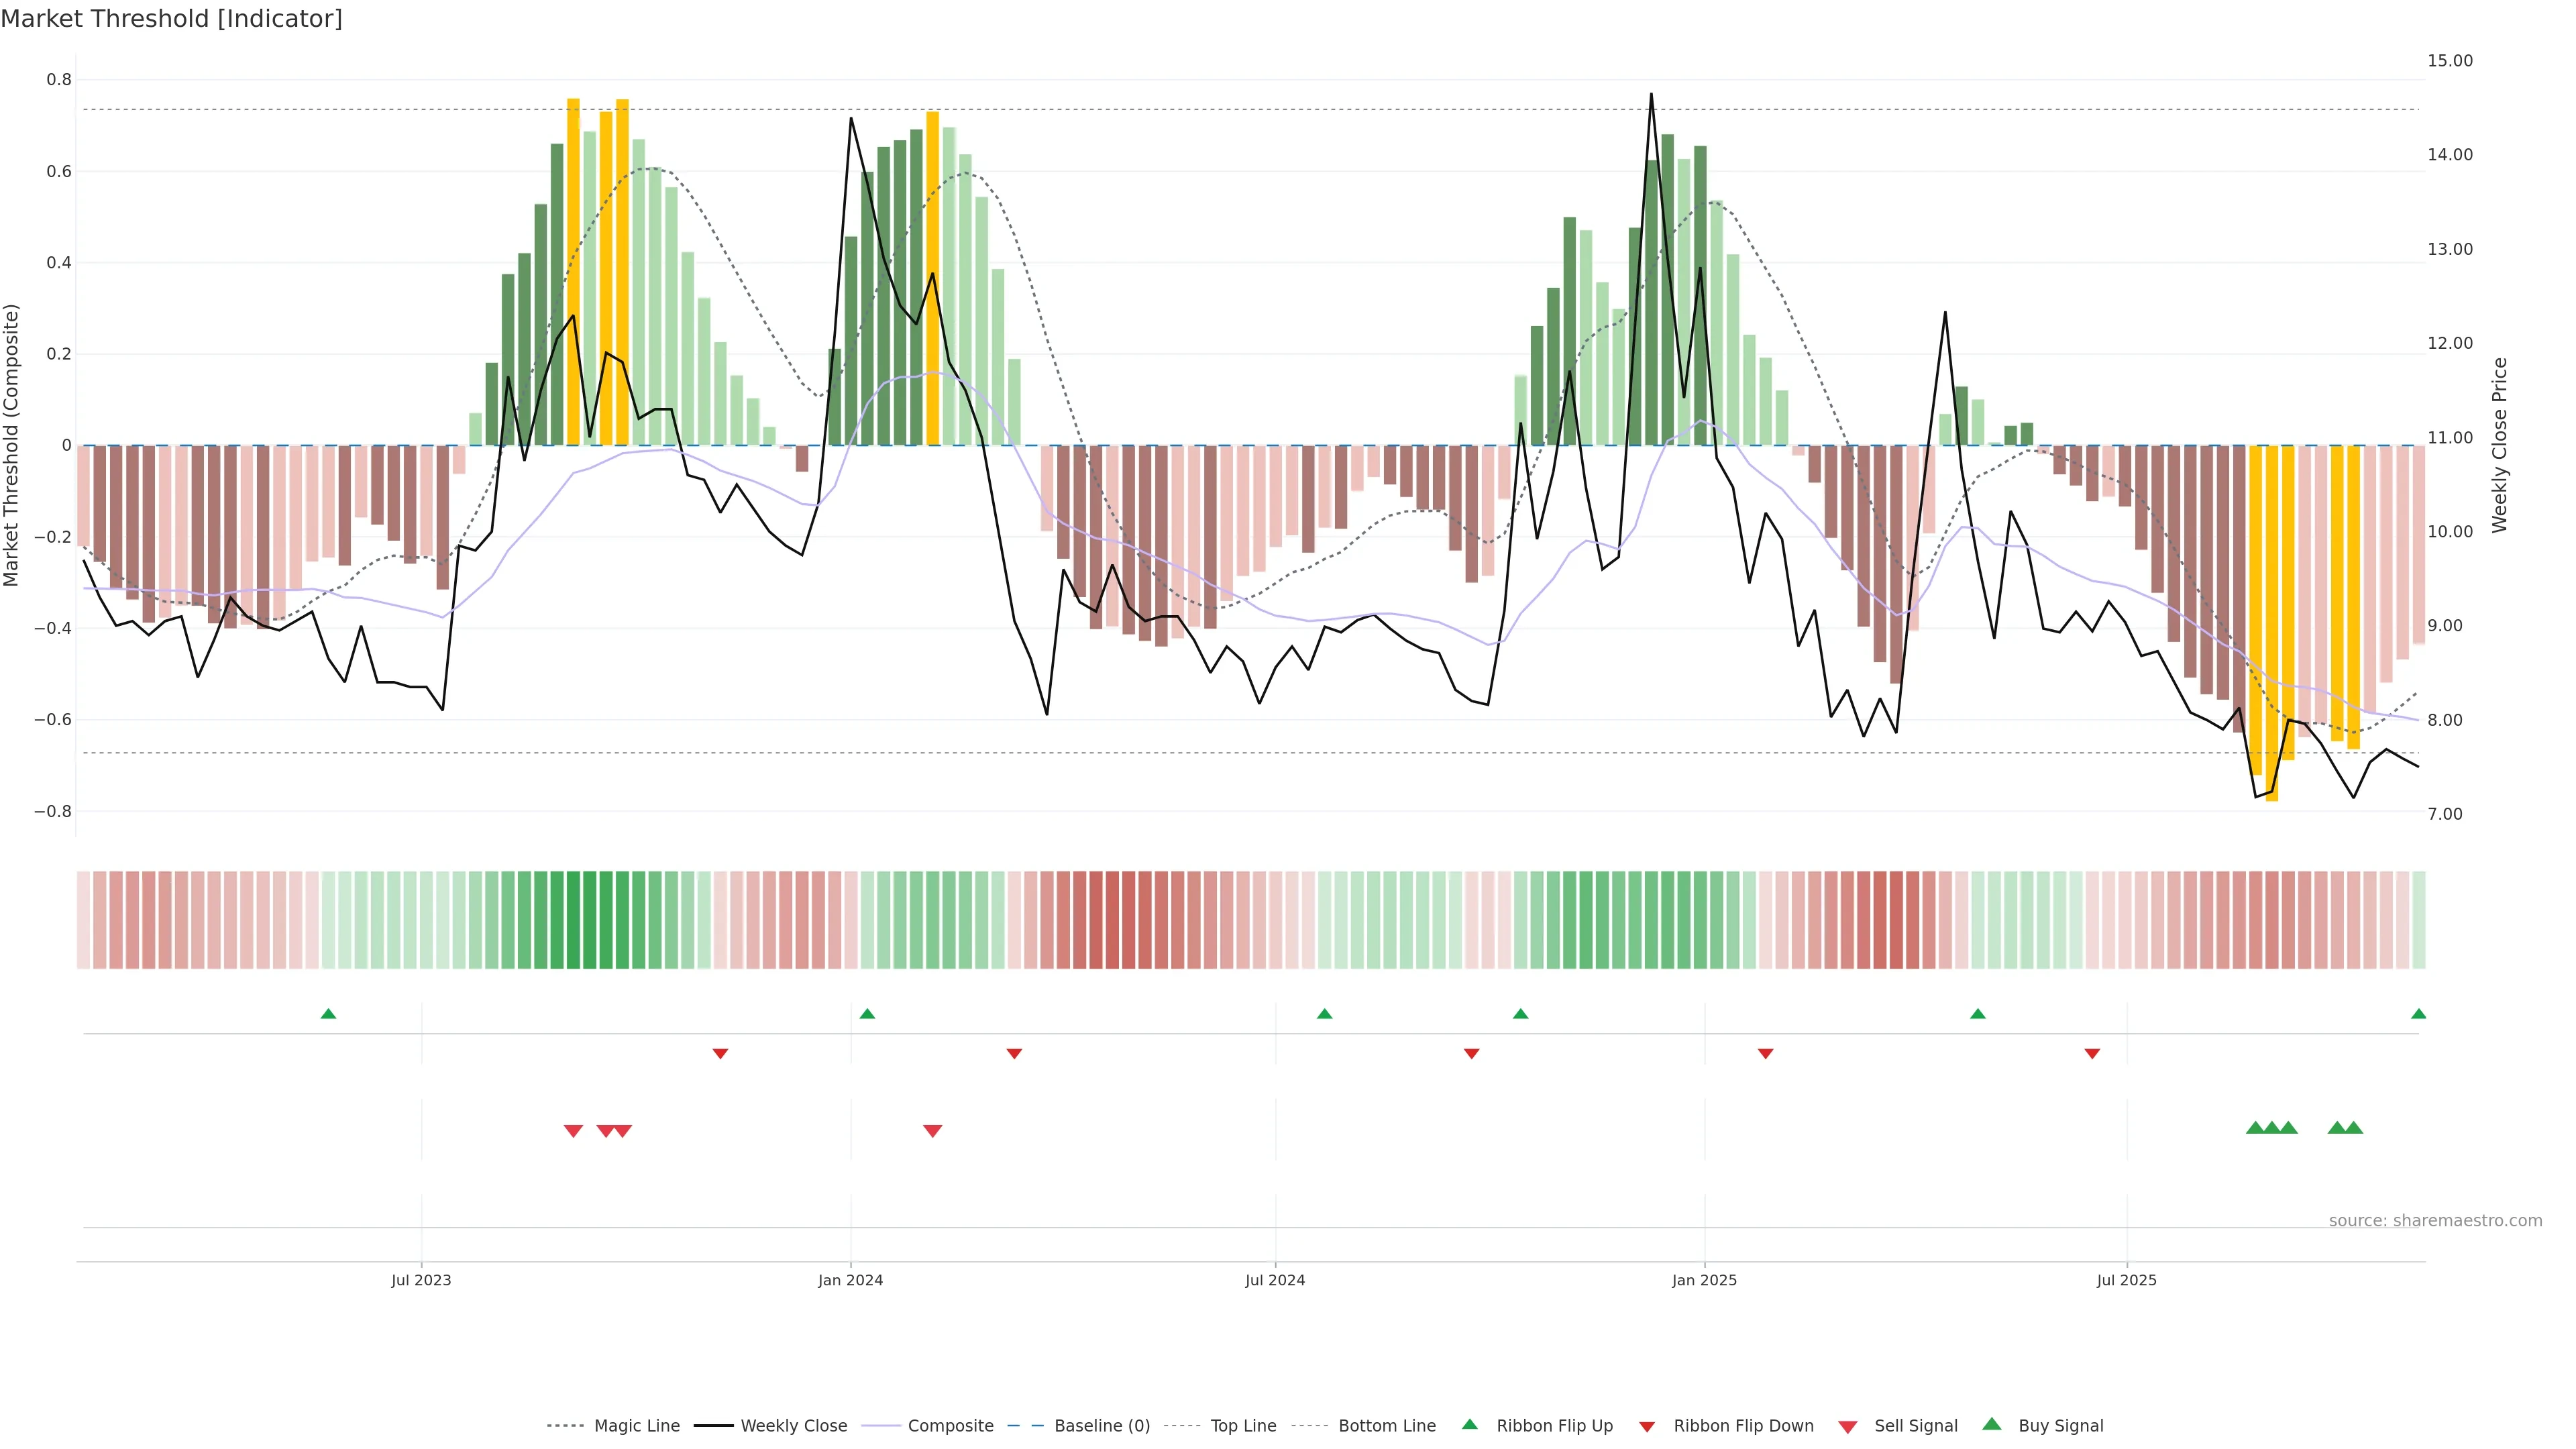Click the Ribbon Flip Up triangle just after Jan 2024
Screen dimensions: 2576x1449
(x=867, y=1014)
